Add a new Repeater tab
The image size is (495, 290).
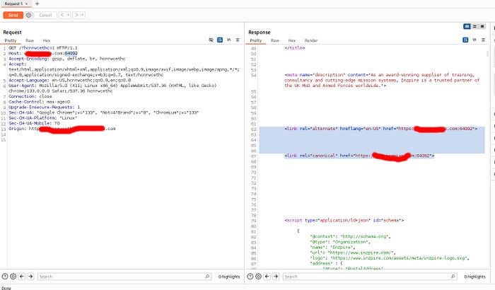pyautogui.click(x=37, y=4)
